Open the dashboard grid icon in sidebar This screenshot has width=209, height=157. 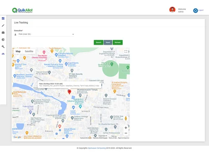[3, 18]
